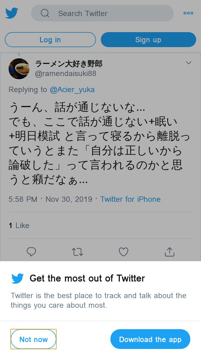Like the tweet with the heart icon
The height and width of the screenshot is (357, 201).
point(124,252)
